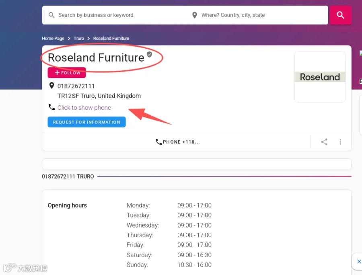The image size is (362, 275).
Task: Click the Sunday 10:30 - 16:00 hours
Action: pos(194,265)
